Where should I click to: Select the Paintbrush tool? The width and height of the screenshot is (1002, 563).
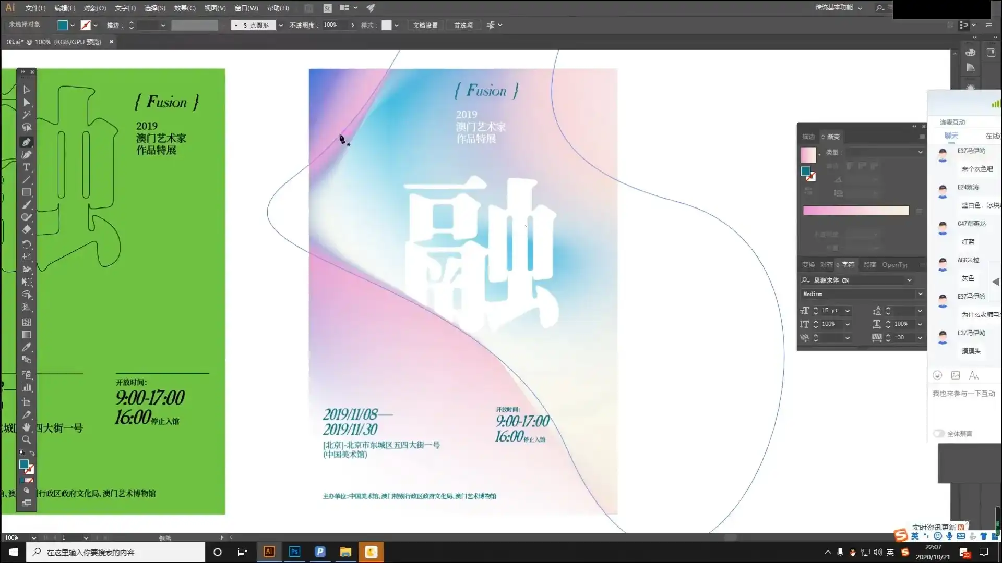tap(27, 205)
